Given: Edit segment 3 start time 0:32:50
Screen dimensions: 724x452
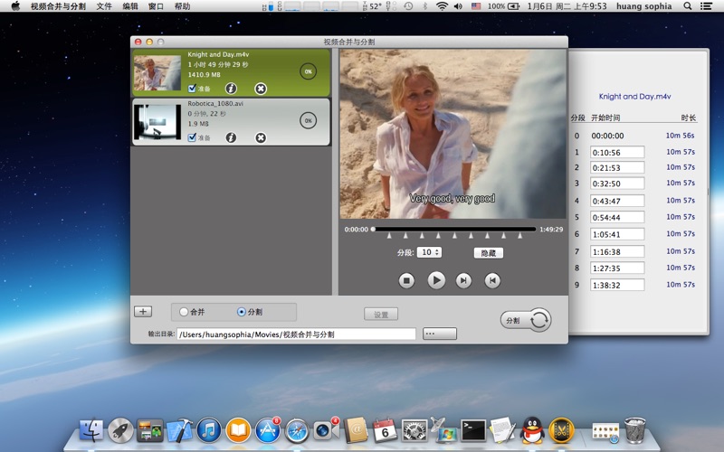Looking at the screenshot, I should 617,184.
